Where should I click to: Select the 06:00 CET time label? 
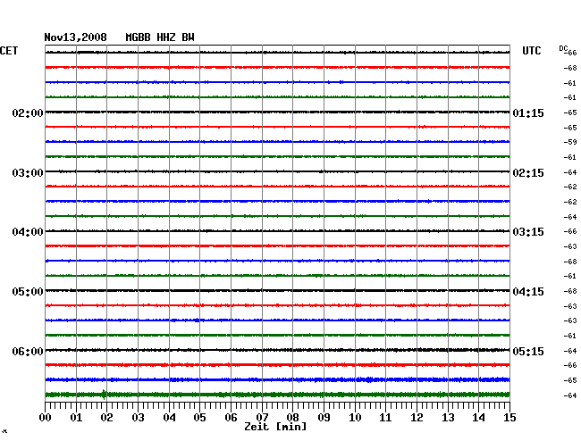(x=28, y=351)
